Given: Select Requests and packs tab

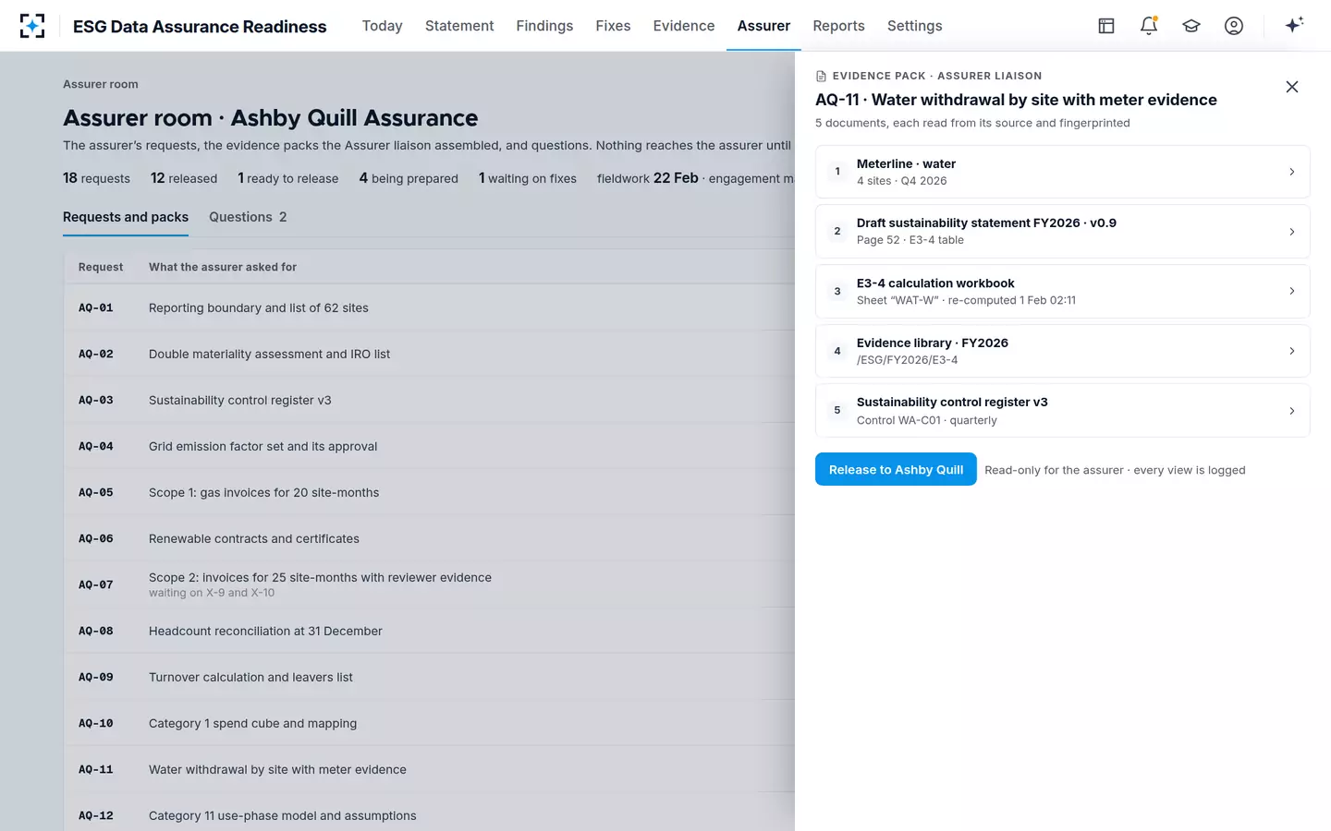Looking at the screenshot, I should (126, 217).
